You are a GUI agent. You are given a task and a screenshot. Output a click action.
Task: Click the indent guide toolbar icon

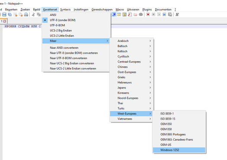coord(114,14)
